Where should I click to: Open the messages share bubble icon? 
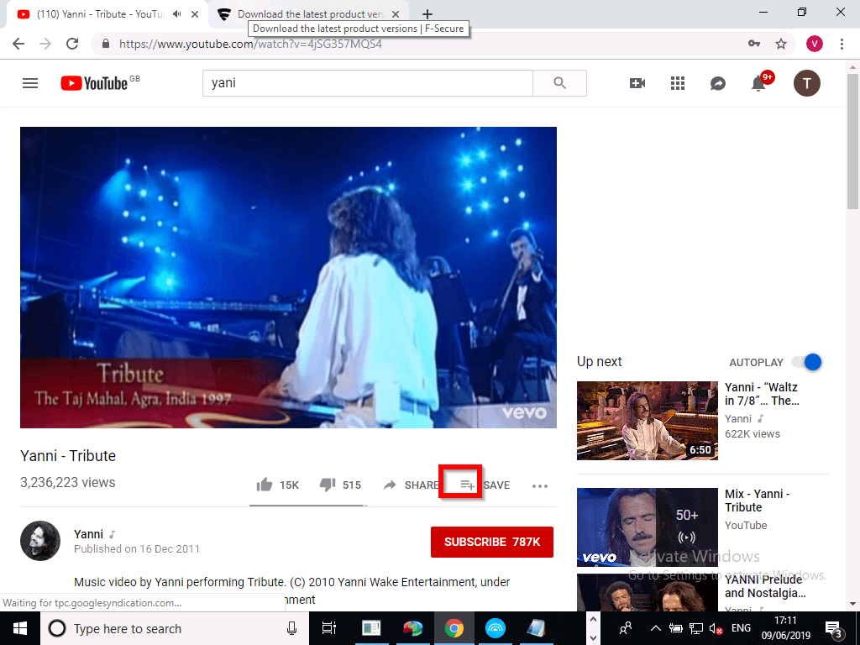(717, 83)
